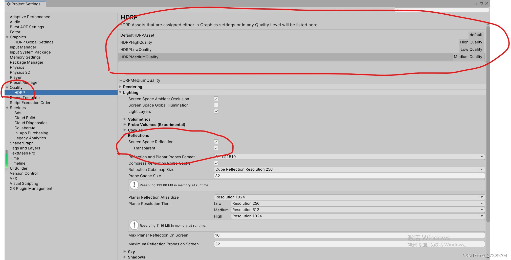511x260 pixels.
Task: Open Legacy Analytics settings
Action: [x=30, y=138]
